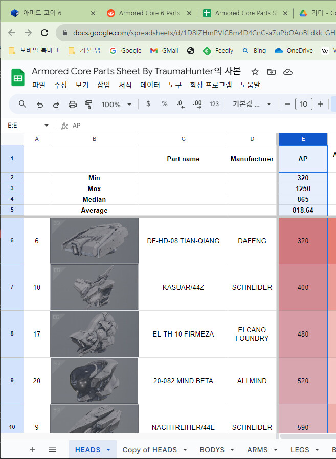Open the 기본 탭 bookmark folder
336x459 pixels.
[x=84, y=51]
